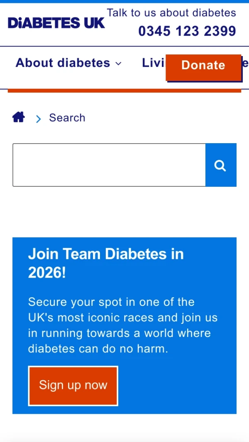
Task: Click the breadcrumb arrow separator before Search
Action: pos(39,119)
